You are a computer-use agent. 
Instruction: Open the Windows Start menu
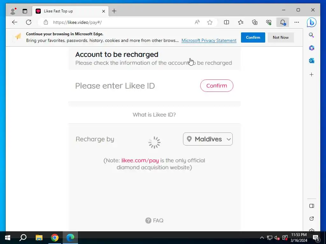8,238
